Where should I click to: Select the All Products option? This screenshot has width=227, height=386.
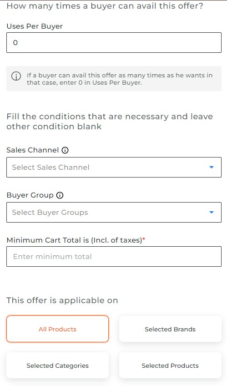[x=58, y=329]
